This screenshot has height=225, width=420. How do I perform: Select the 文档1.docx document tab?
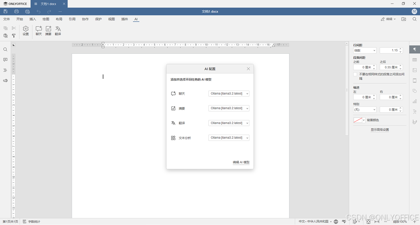[x=48, y=4]
